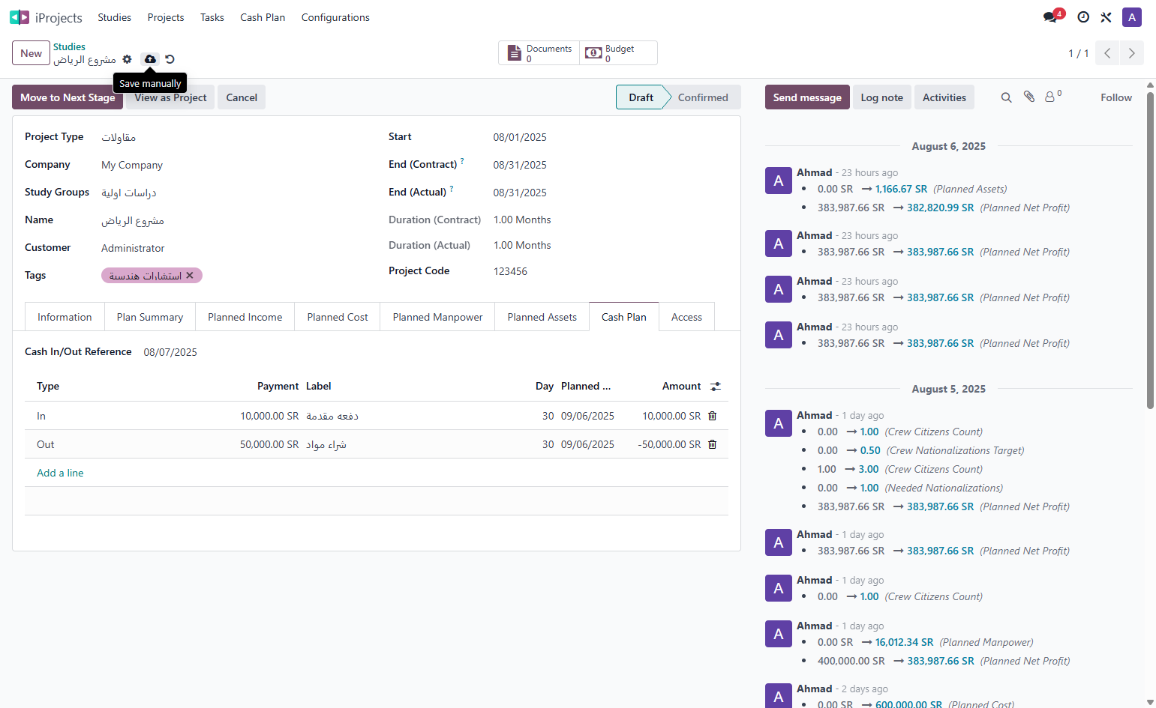Open the gear actions menu beside record name
Screen dimensions: 1156x708
[127, 59]
